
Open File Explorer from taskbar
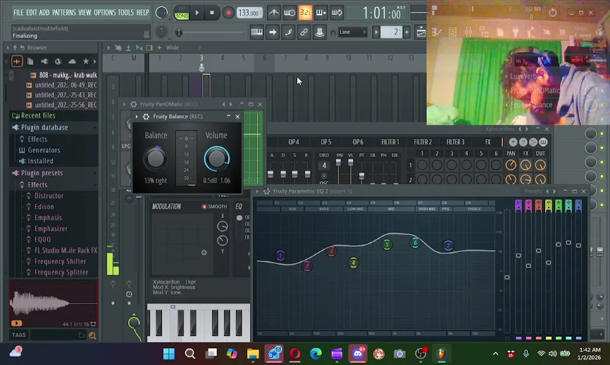tap(253, 354)
